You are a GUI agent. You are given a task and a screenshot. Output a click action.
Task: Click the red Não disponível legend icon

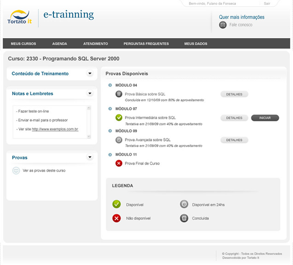click(117, 218)
